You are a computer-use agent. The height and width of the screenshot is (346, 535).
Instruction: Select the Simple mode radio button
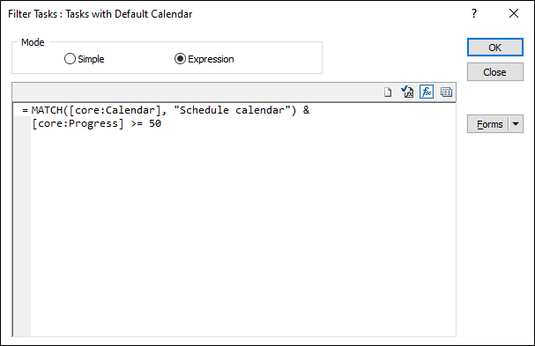coord(70,59)
